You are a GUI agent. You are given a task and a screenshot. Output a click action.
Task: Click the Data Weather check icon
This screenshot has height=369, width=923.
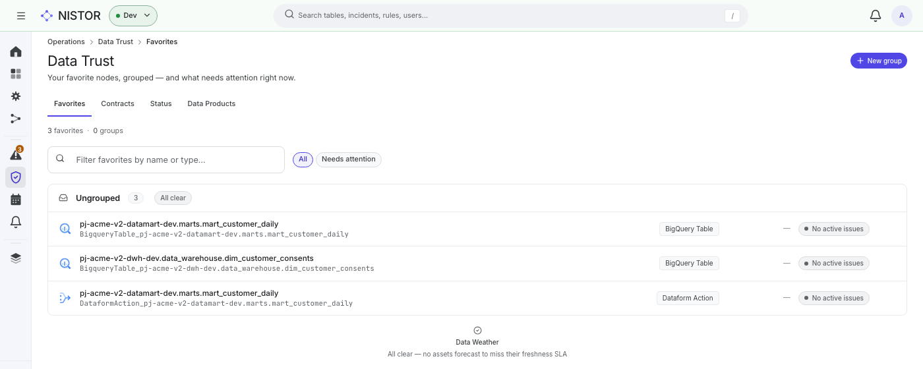477,330
